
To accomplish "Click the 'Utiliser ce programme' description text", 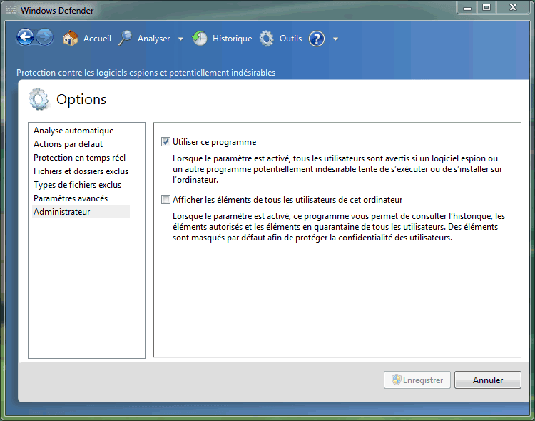I will 337,169.
